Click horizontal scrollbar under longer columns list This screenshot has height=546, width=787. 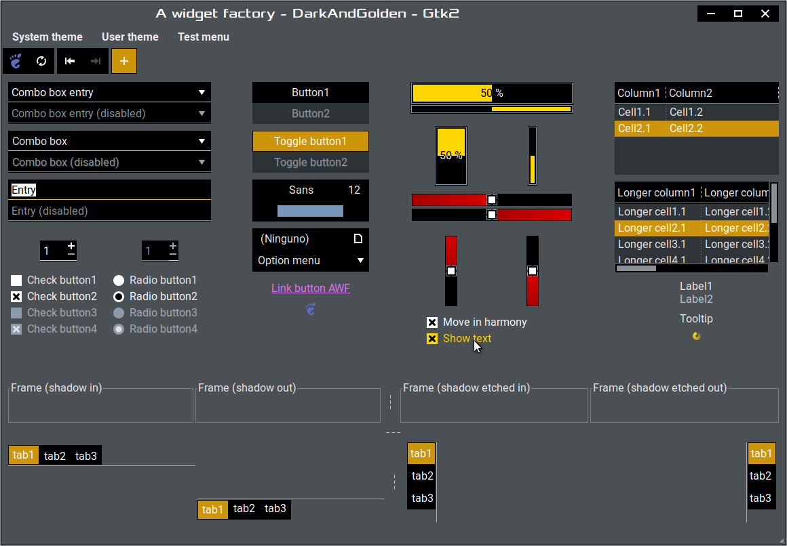pyautogui.click(x=691, y=268)
